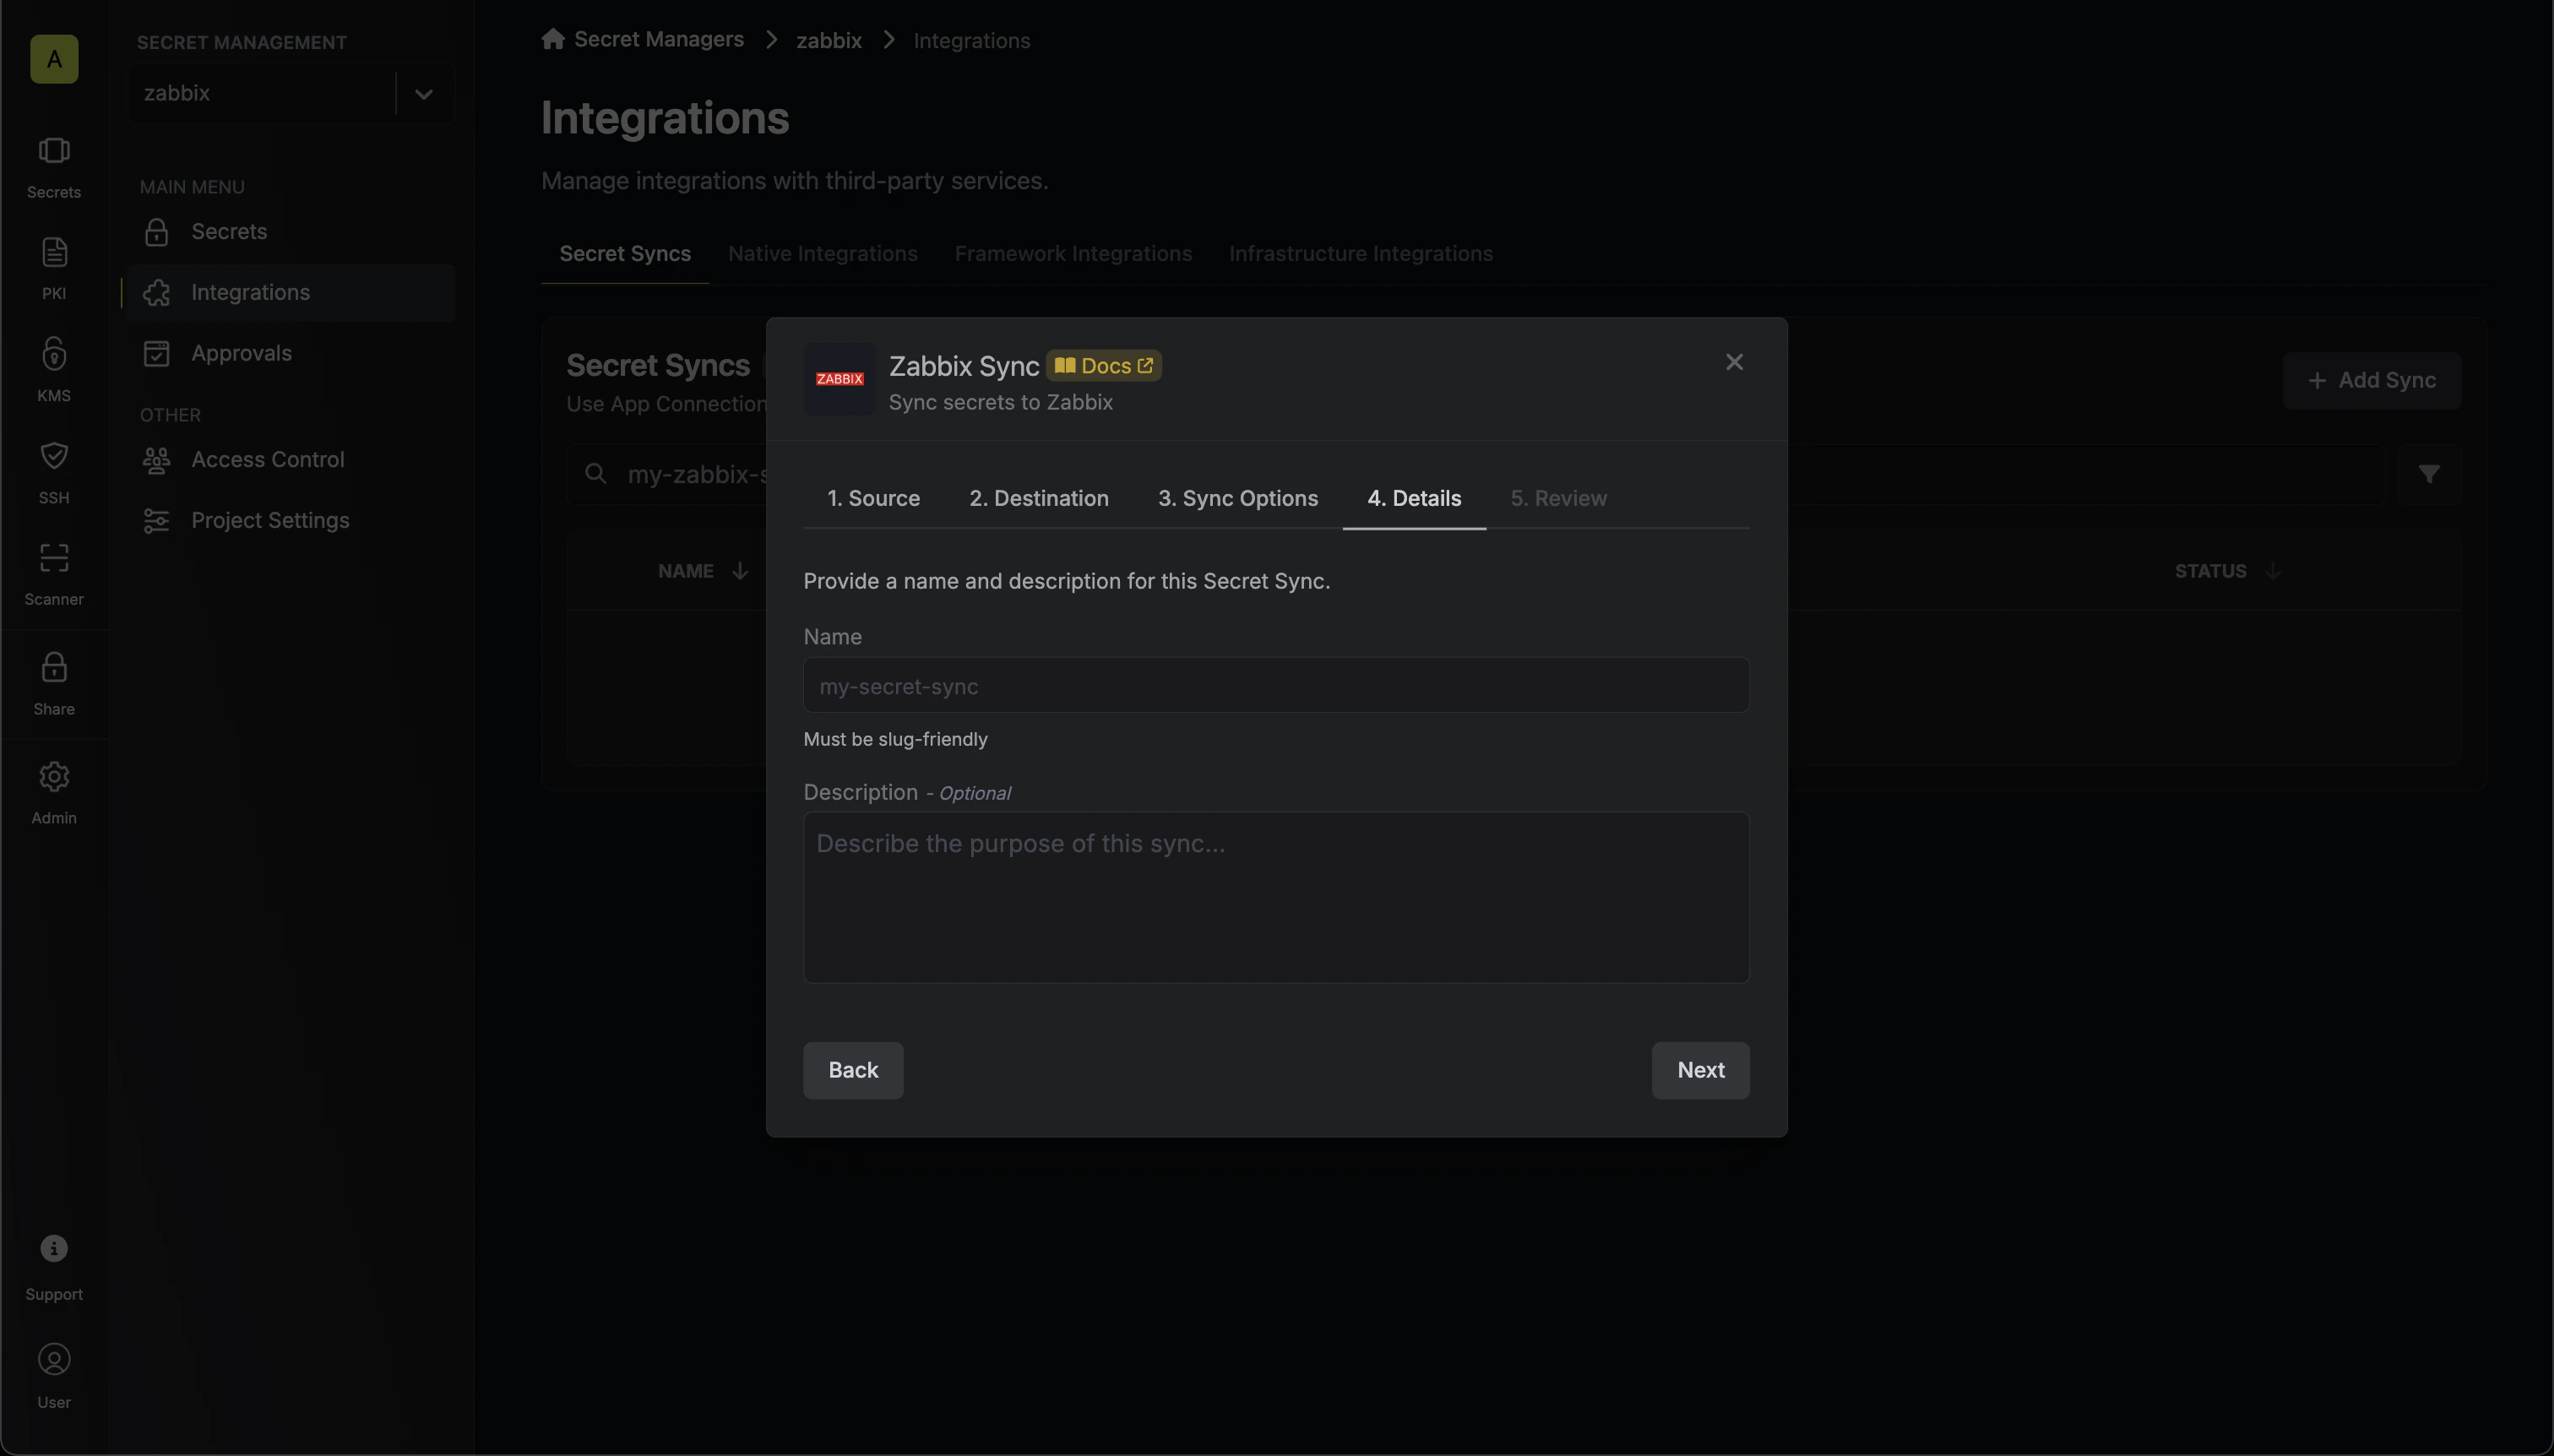This screenshot has height=1456, width=2554.
Task: Open the KMS section icon
Action: 54,353
